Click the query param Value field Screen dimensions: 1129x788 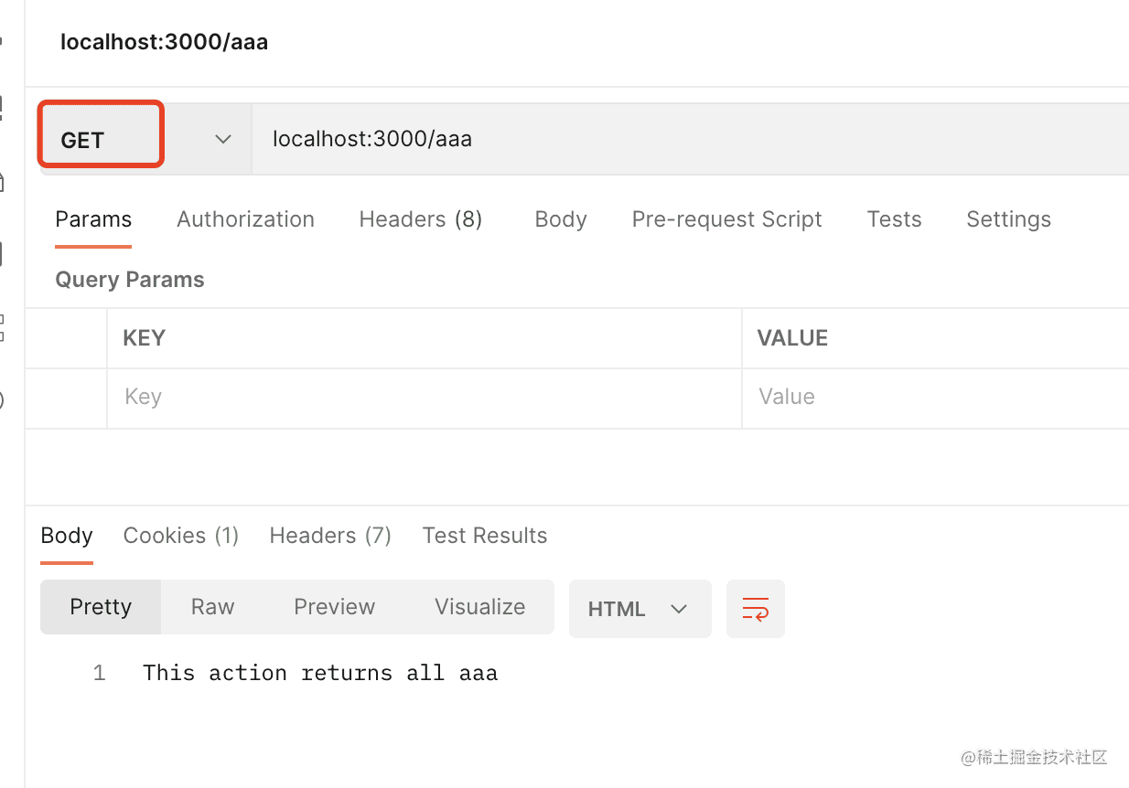click(x=933, y=397)
